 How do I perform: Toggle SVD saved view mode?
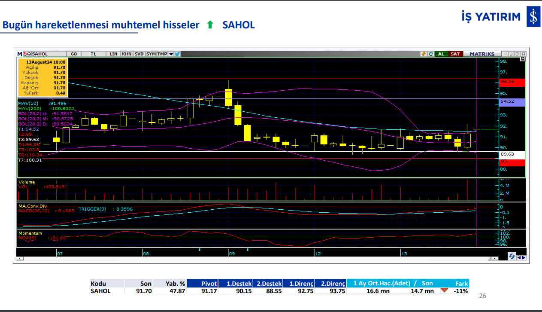139,54
